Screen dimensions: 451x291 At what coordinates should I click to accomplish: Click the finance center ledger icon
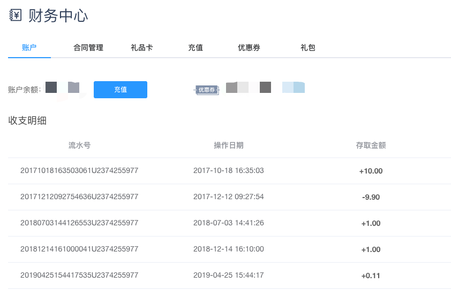click(x=16, y=15)
